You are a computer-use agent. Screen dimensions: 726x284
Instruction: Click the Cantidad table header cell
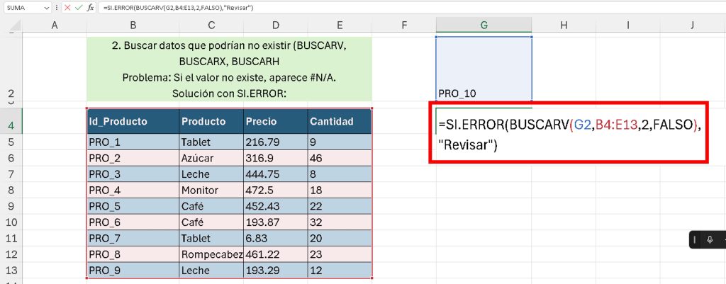coord(339,121)
